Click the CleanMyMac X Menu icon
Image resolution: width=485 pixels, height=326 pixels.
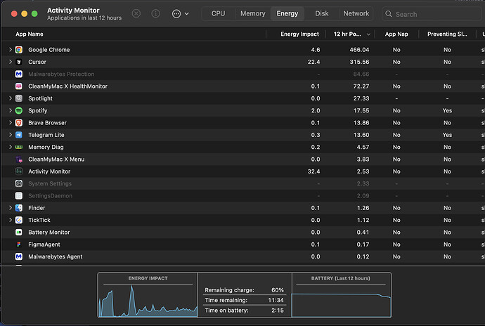19,159
